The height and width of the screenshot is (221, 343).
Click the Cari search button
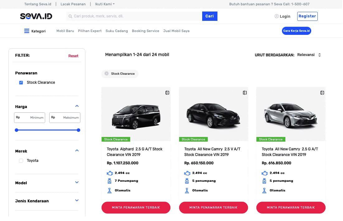(210, 16)
